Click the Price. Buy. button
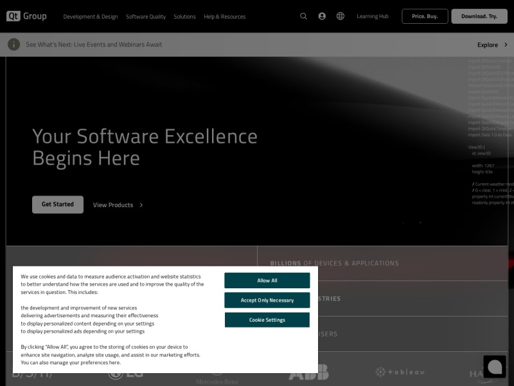 tap(425, 16)
